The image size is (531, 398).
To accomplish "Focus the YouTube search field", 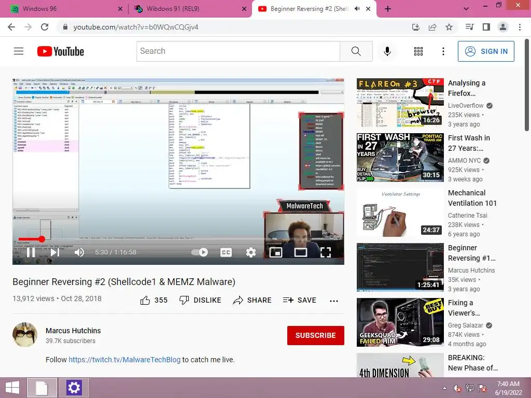I will 239,51.
